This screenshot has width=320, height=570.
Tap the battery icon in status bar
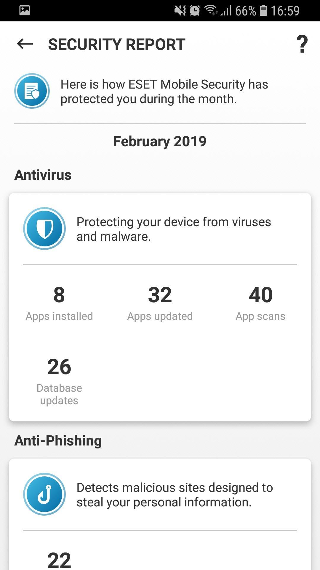point(263,11)
